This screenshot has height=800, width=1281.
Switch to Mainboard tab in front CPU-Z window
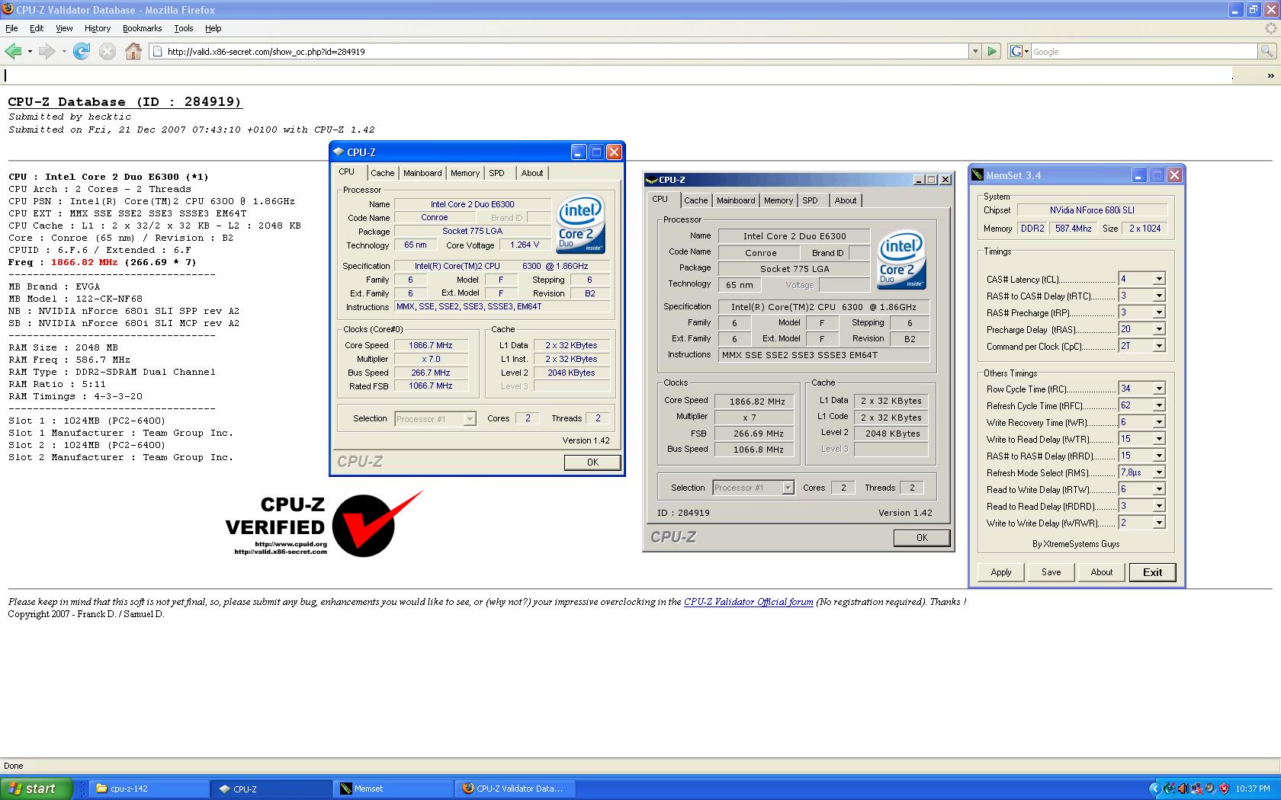pyautogui.click(x=422, y=173)
